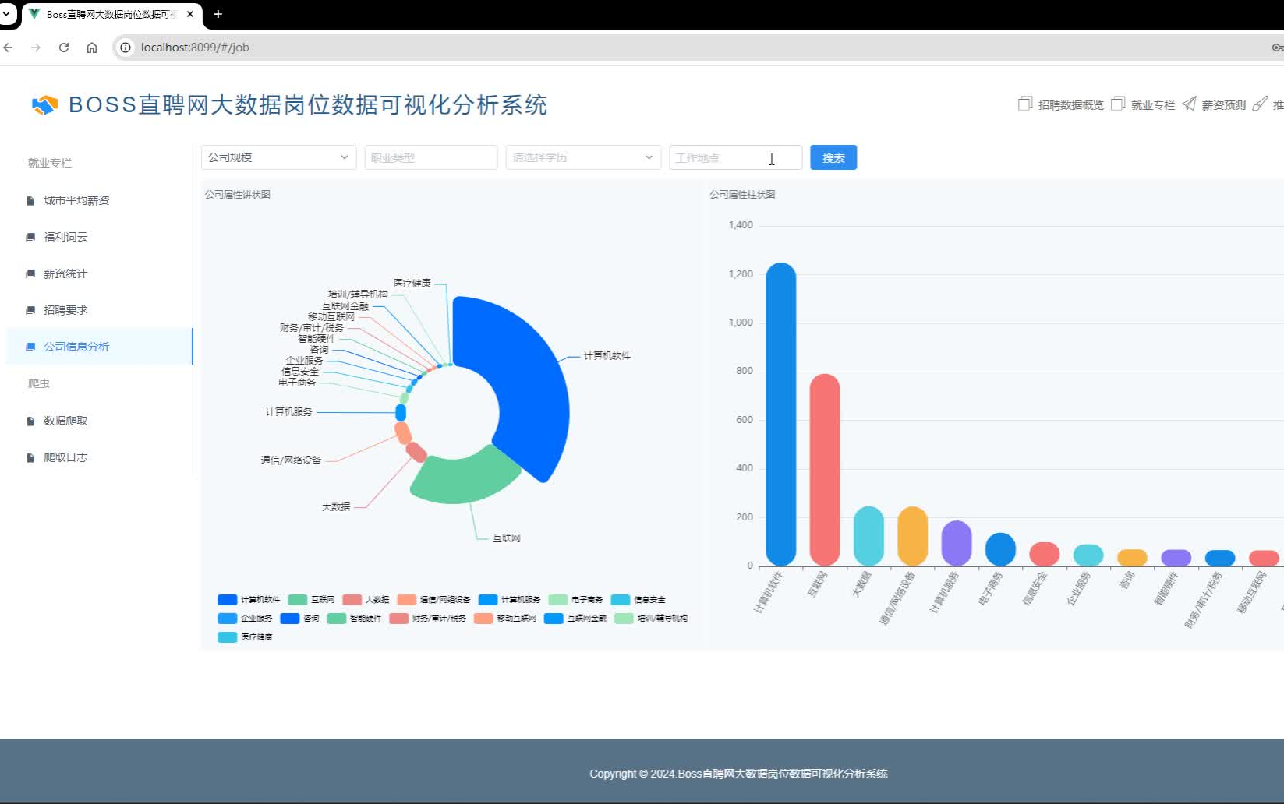Click the orange 通信/网络设备 bar
This screenshot has height=804, width=1284.
pos(913,536)
